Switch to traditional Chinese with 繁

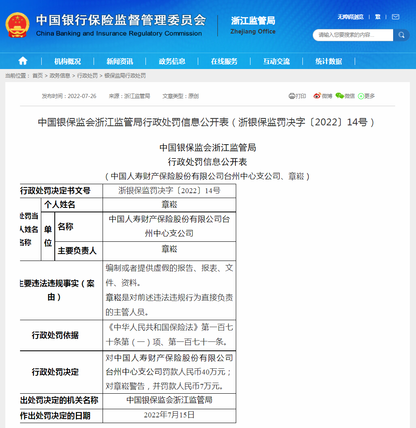click(378, 17)
